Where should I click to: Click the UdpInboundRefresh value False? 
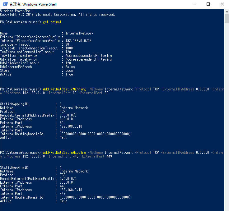click(70, 67)
